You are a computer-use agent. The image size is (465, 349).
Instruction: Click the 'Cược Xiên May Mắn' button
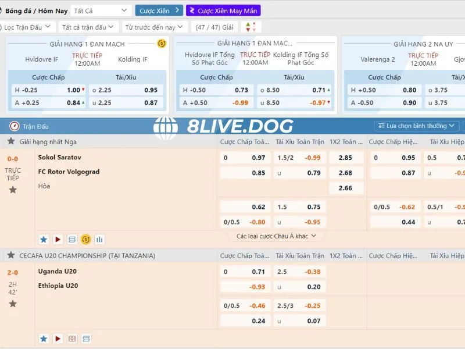pos(223,10)
